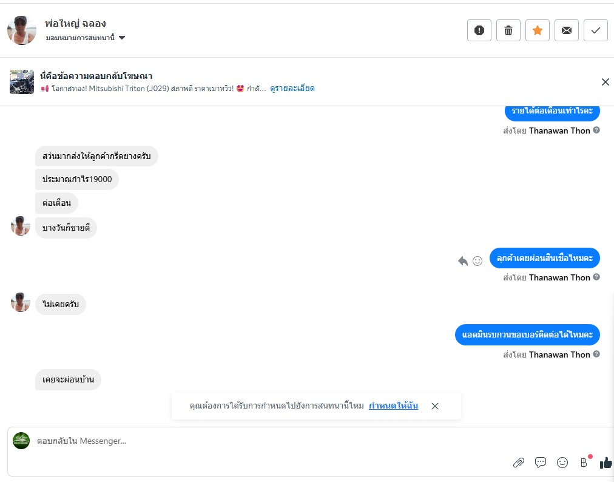614x482 pixels.
Task: Close the ad reply banner
Action: [x=605, y=82]
